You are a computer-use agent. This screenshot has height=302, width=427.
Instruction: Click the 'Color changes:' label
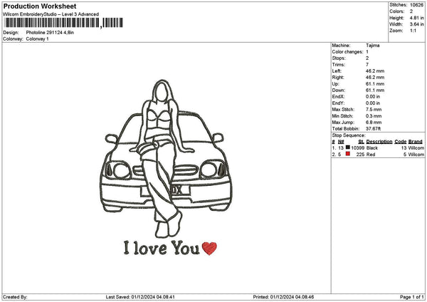coord(347,52)
